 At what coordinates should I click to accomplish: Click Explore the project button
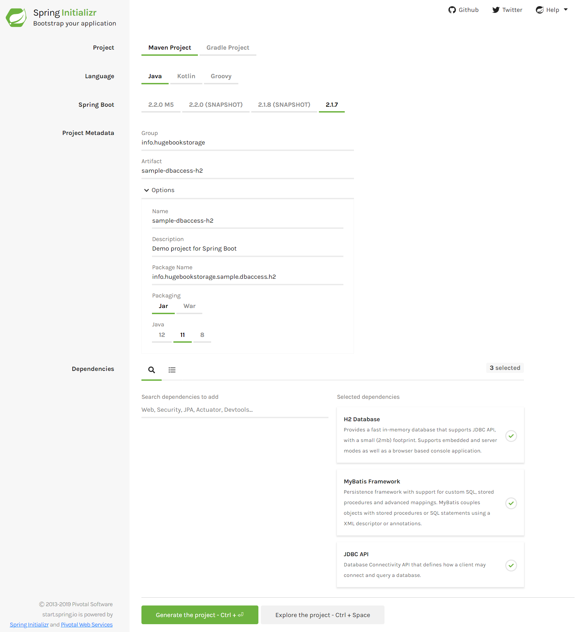coord(323,615)
